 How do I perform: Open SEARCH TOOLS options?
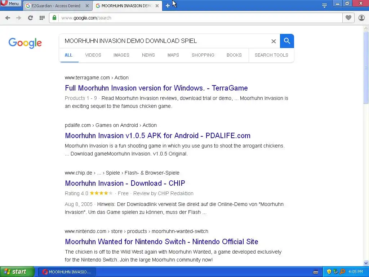pos(271,55)
